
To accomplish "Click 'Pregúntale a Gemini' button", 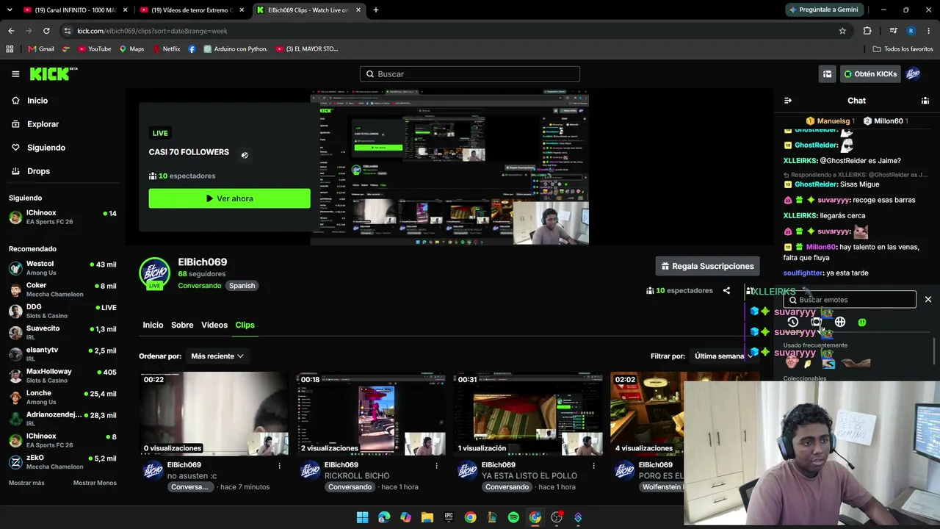I will tap(823, 10).
